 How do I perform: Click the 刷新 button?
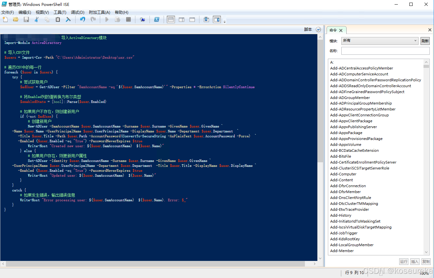coord(425,41)
